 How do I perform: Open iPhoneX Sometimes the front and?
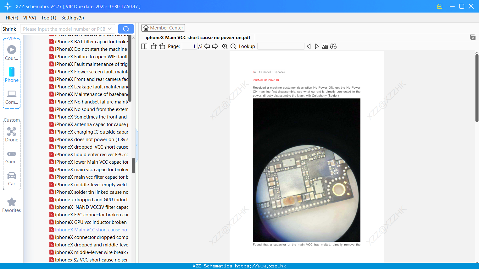click(x=91, y=117)
